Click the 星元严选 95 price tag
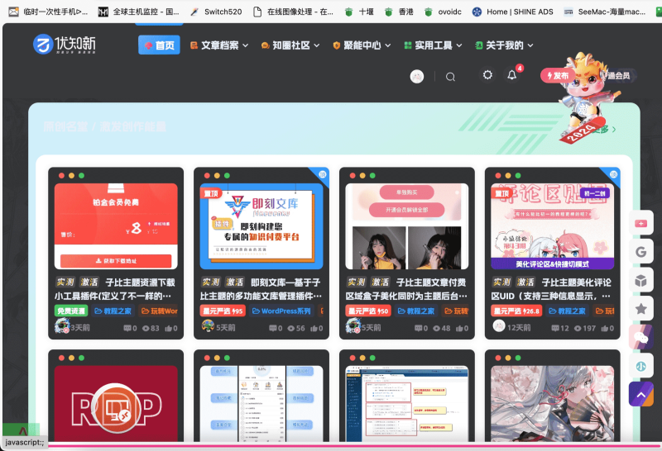 click(x=223, y=311)
